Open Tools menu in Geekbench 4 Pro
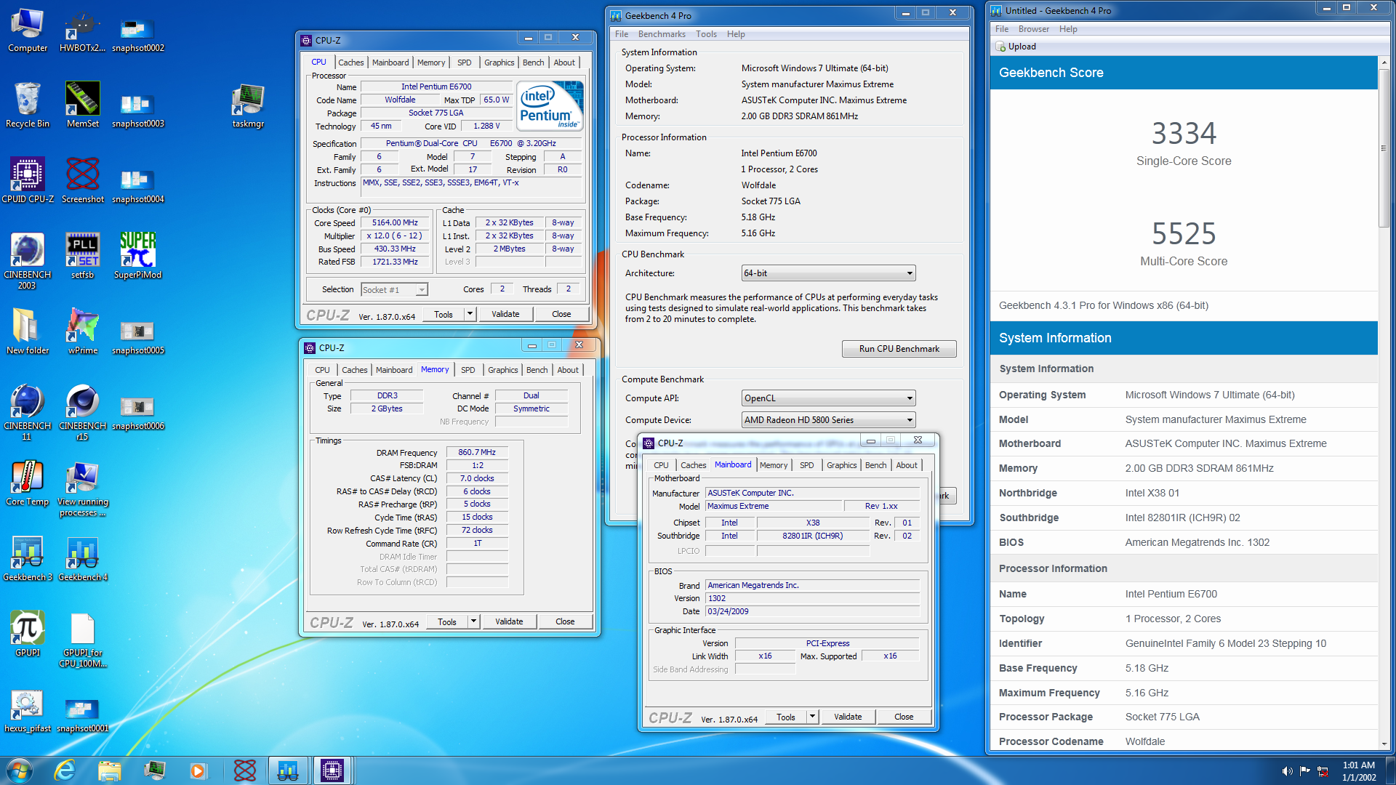1396x785 pixels. [706, 34]
